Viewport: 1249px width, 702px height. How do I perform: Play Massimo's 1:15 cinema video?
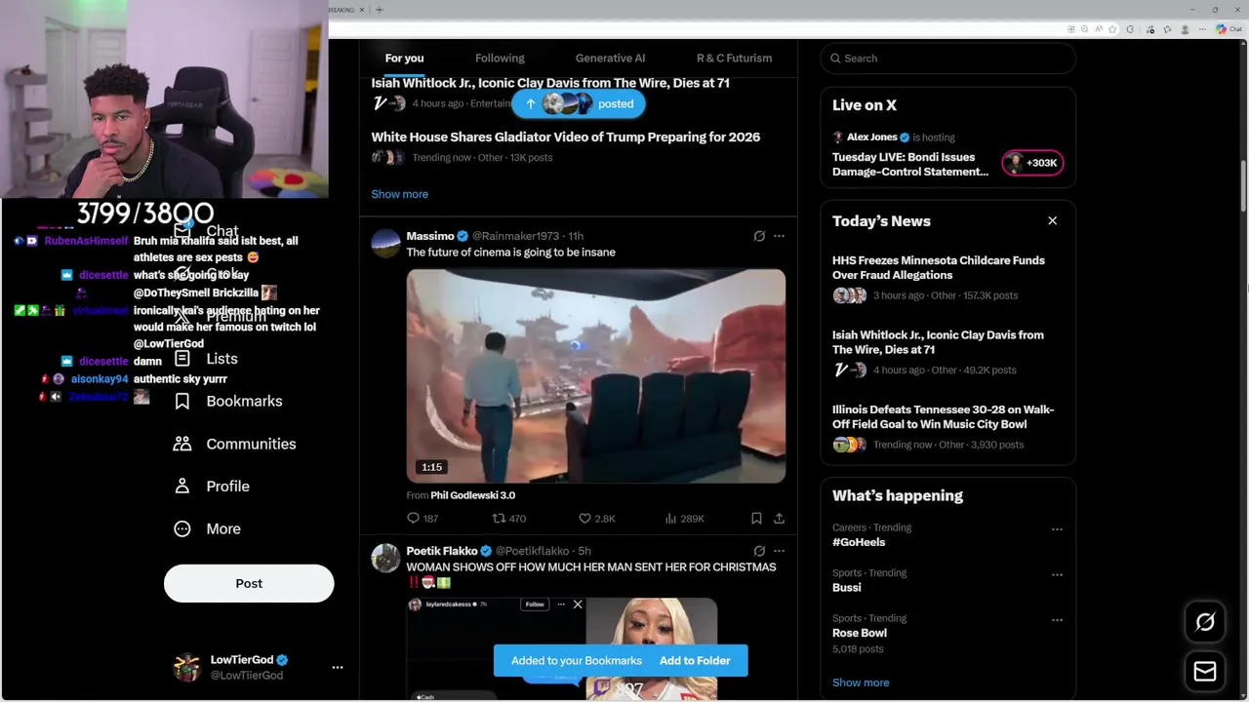[596, 376]
